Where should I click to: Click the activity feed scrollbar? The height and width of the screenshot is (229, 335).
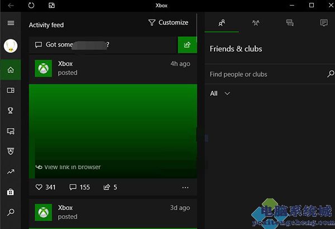[197, 28]
